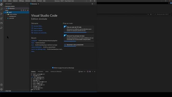Open the Extensions view in activity bar
Viewport: 172px width, 97px height.
pos(1,18)
